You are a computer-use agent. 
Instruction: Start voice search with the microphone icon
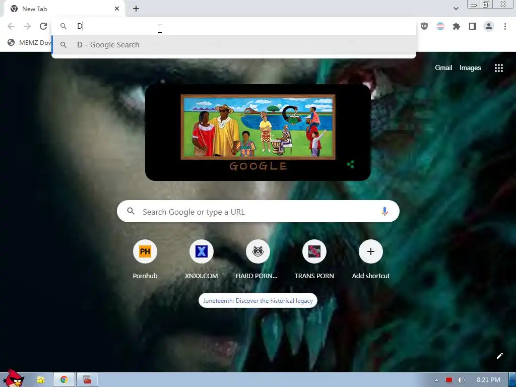coord(384,211)
